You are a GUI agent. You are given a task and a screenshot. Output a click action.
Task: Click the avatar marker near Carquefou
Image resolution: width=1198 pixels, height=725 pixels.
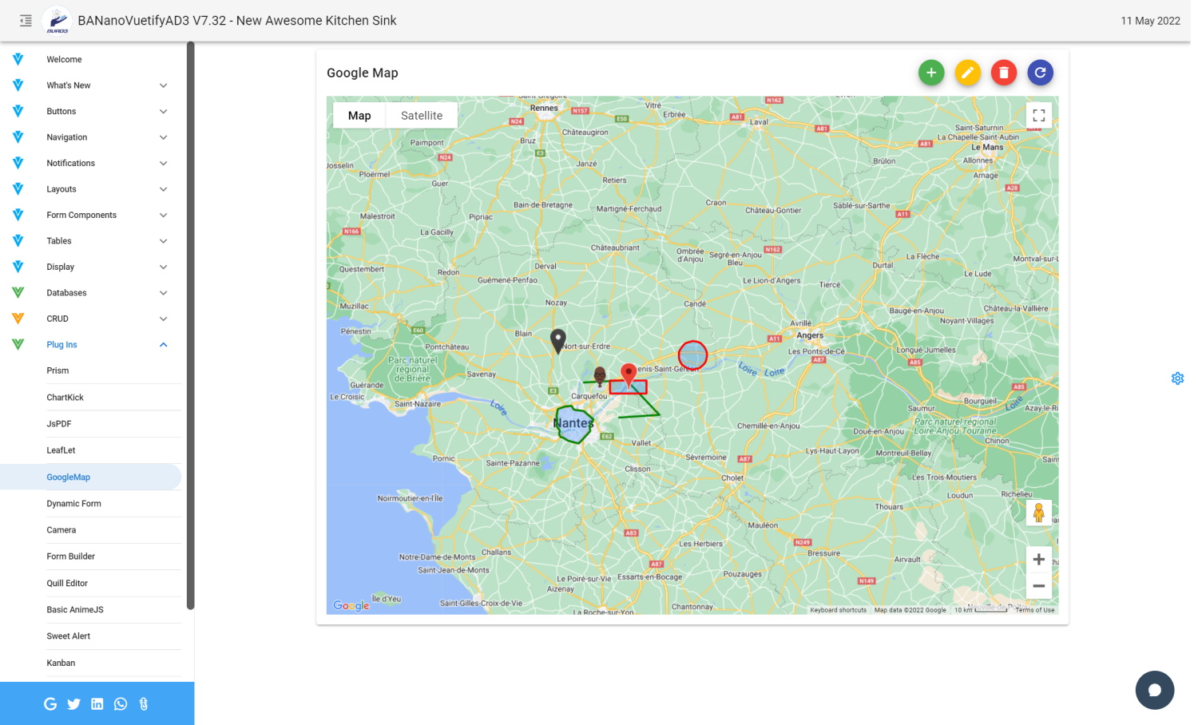[600, 376]
